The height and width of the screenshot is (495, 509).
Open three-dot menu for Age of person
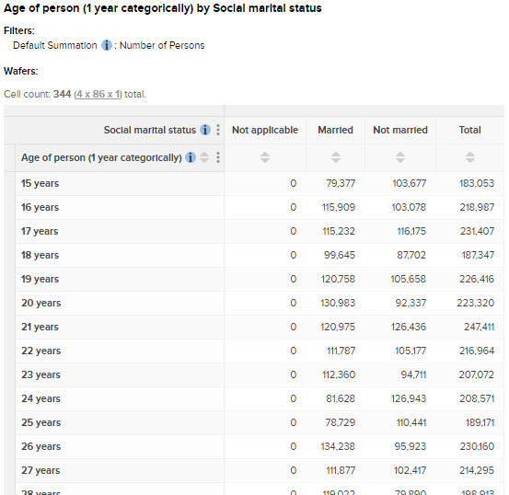218,157
